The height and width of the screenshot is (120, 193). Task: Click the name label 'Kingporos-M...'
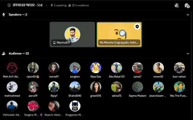click(x=74, y=115)
